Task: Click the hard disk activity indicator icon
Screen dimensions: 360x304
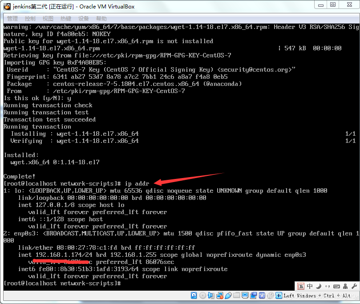Action: 194,296
